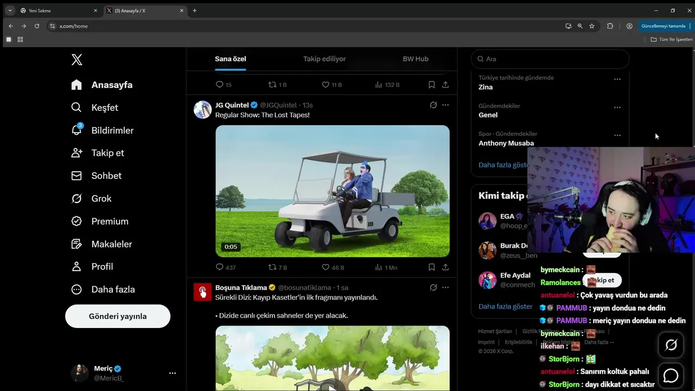Image resolution: width=695 pixels, height=391 pixels.
Task: Click Daha fazla göster under trends
Action: [503, 165]
